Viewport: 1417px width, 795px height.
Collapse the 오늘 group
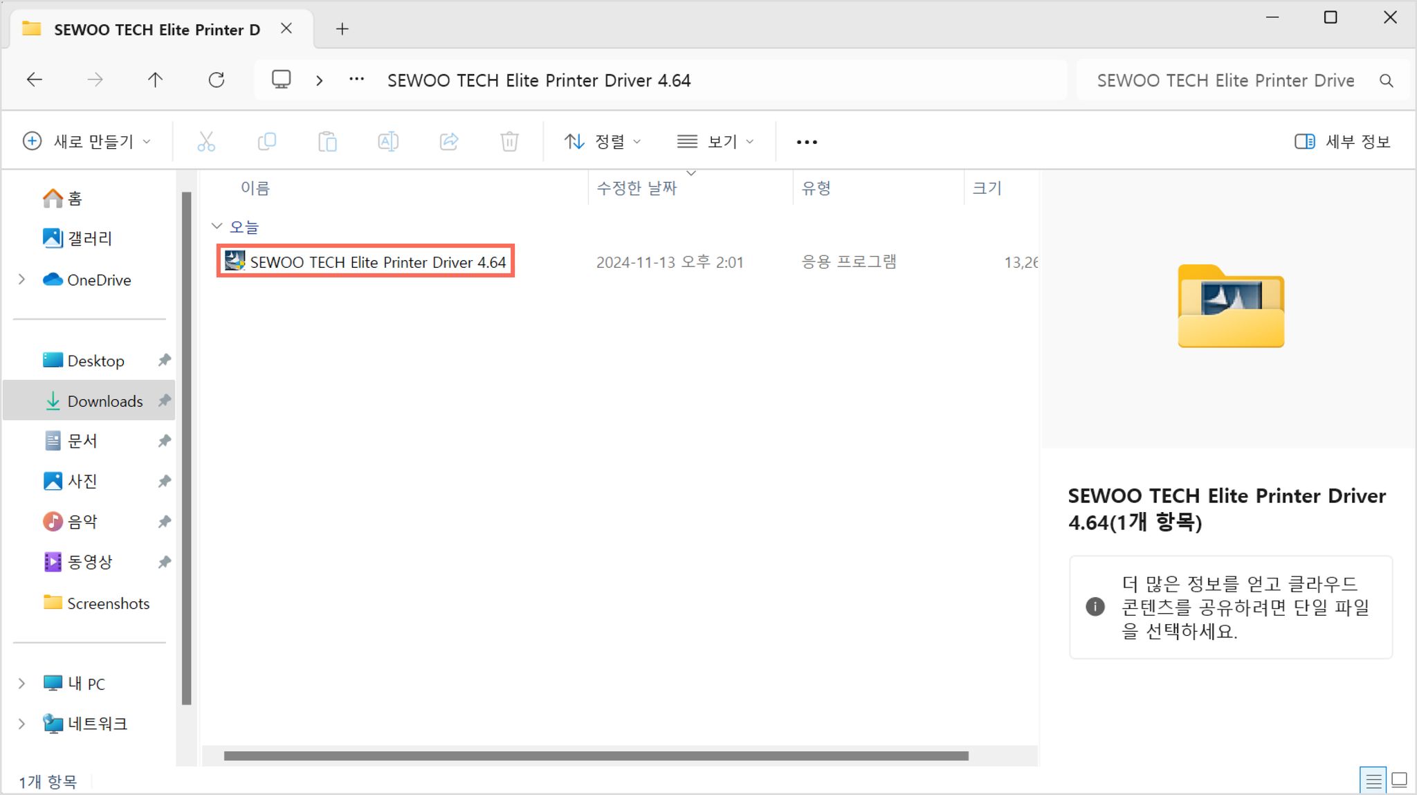point(217,226)
